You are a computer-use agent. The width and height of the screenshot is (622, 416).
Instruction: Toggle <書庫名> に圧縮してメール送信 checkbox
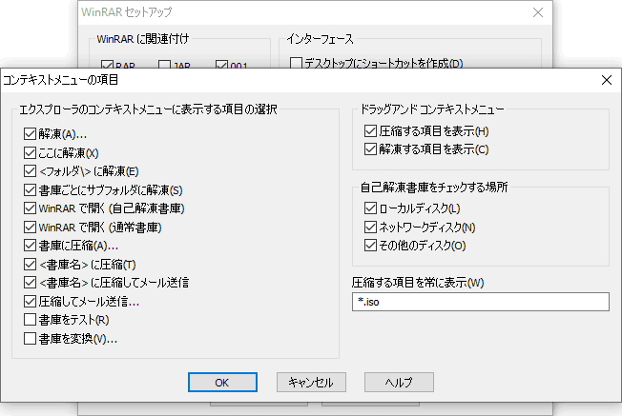(x=31, y=283)
